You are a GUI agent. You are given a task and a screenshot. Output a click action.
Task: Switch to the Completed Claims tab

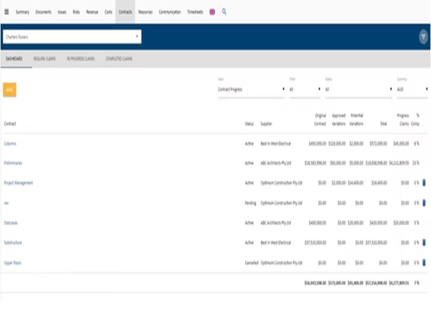coord(119,59)
